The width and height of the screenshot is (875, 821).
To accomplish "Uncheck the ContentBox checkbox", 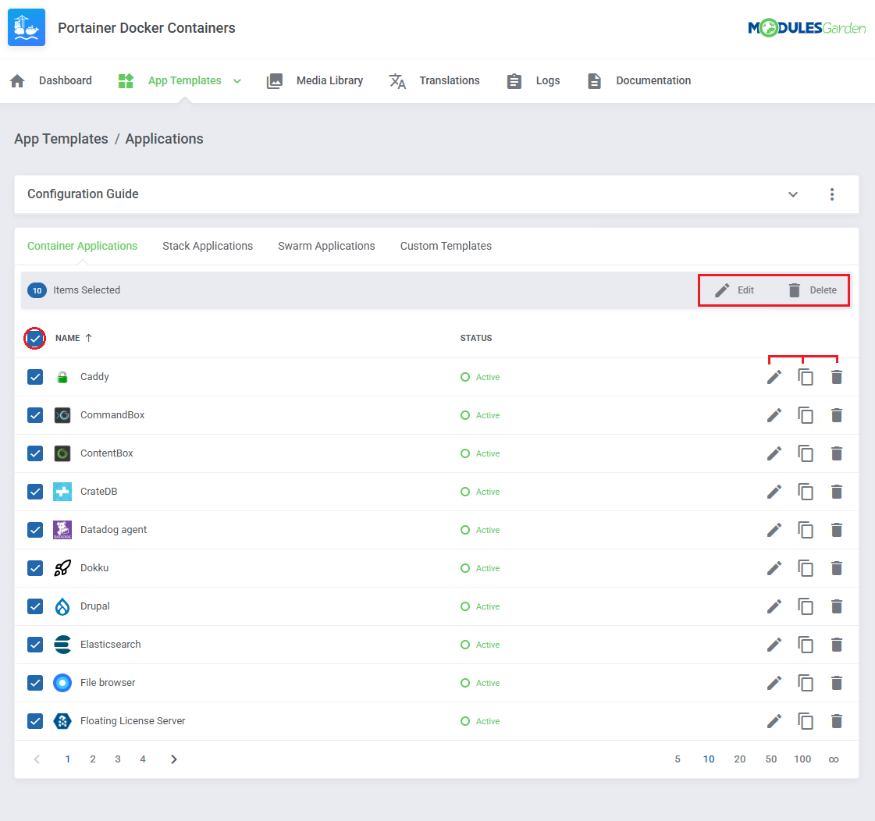I will coord(35,453).
